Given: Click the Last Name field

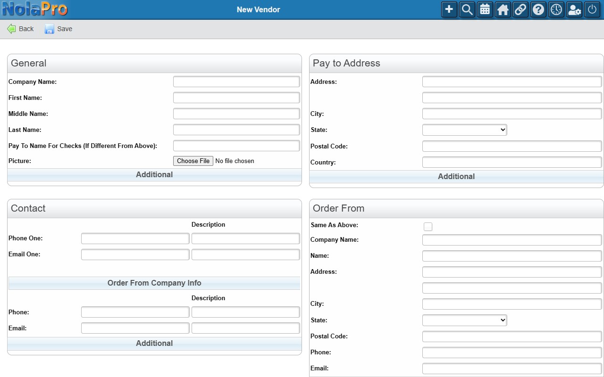Looking at the screenshot, I should (236, 130).
